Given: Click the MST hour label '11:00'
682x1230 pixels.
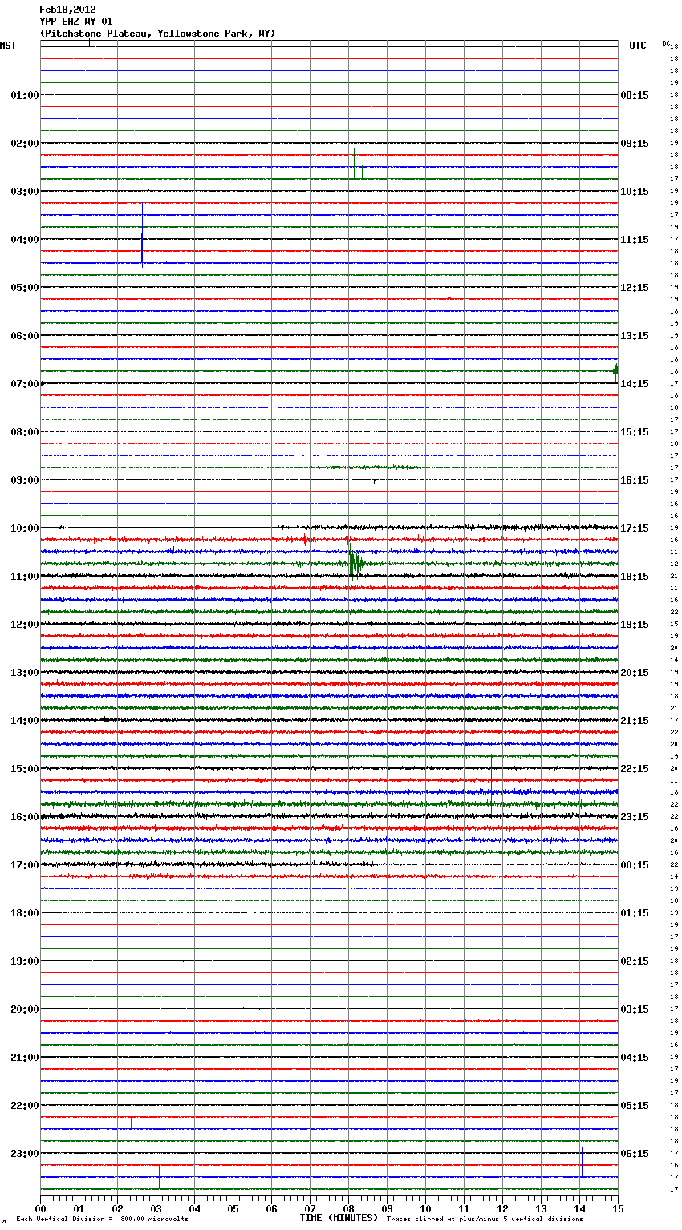Looking at the screenshot, I should (x=25, y=577).
